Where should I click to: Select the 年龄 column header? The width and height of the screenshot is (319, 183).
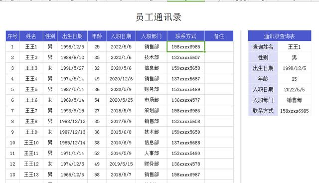pyautogui.click(x=97, y=36)
